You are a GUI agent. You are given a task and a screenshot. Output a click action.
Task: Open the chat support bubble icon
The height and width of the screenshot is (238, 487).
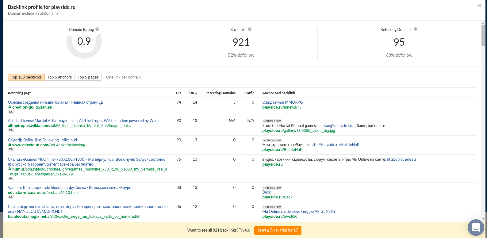click(x=476, y=227)
